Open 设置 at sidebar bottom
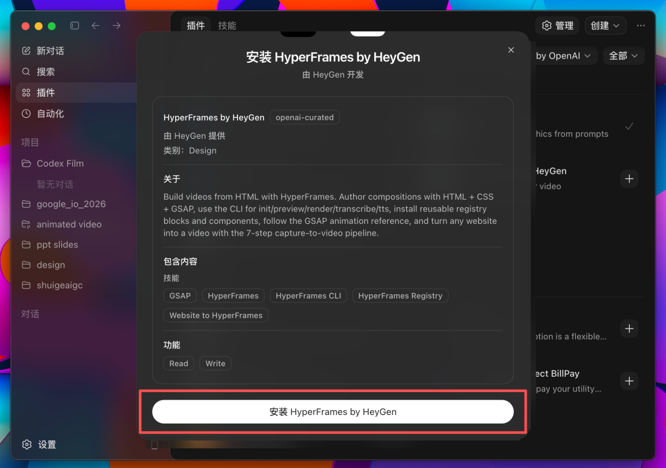 point(39,445)
